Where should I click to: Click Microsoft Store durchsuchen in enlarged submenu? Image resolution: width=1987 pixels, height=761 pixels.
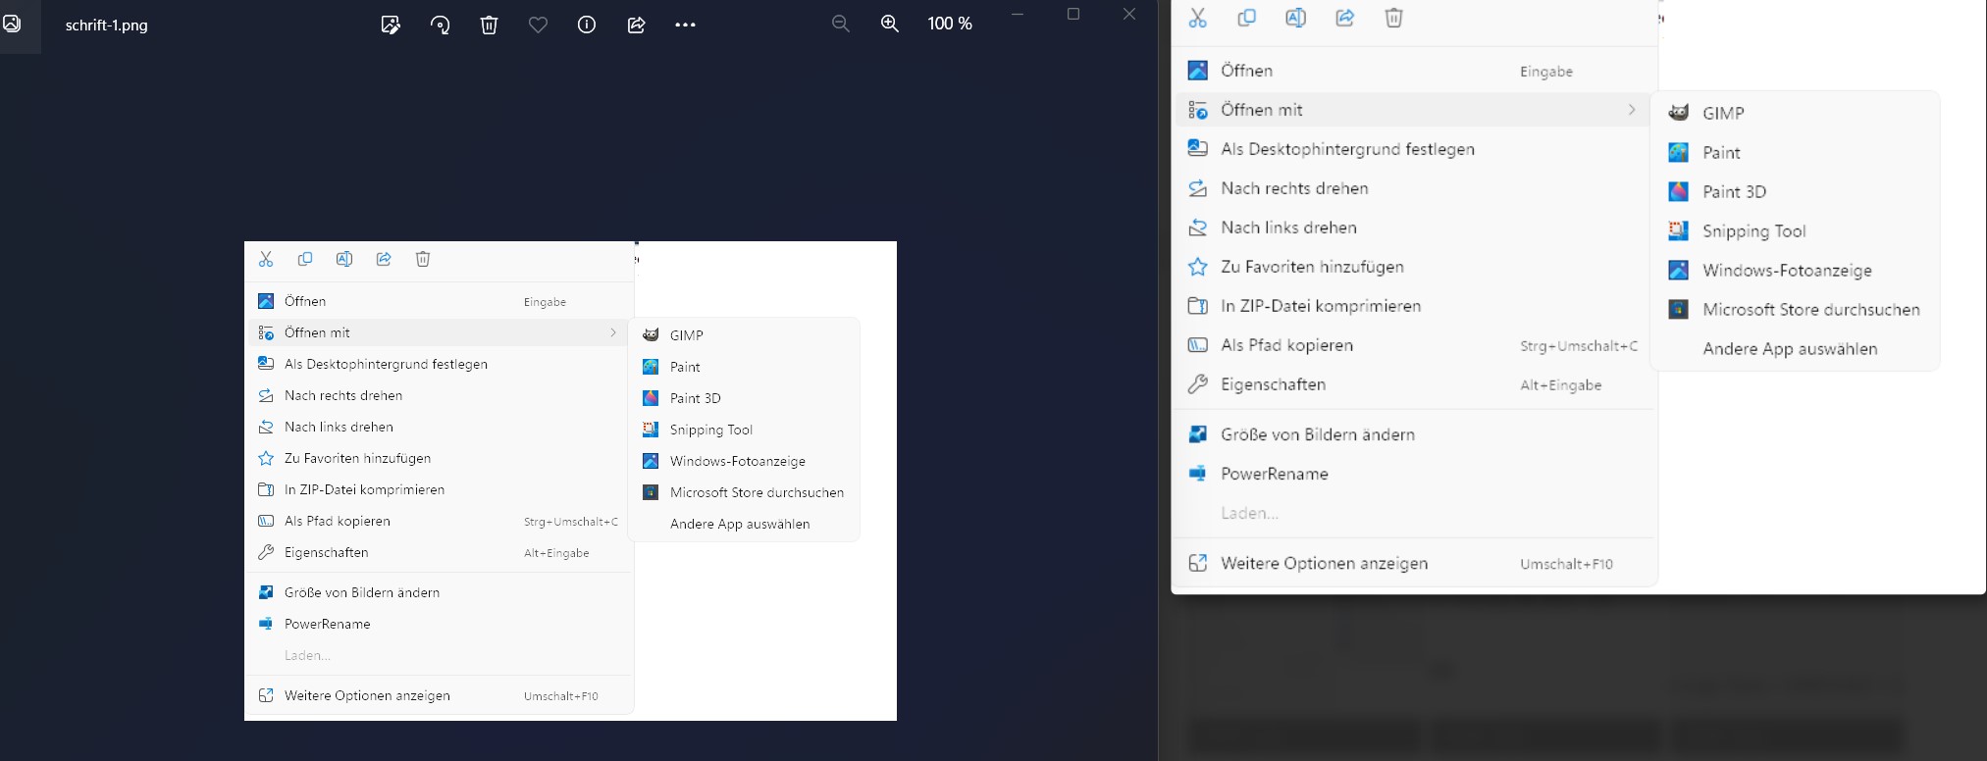pos(1796,309)
